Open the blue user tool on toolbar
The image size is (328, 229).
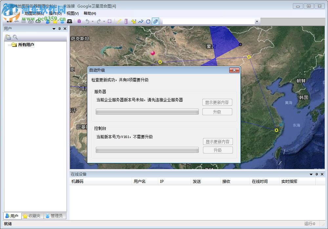(x=48, y=21)
